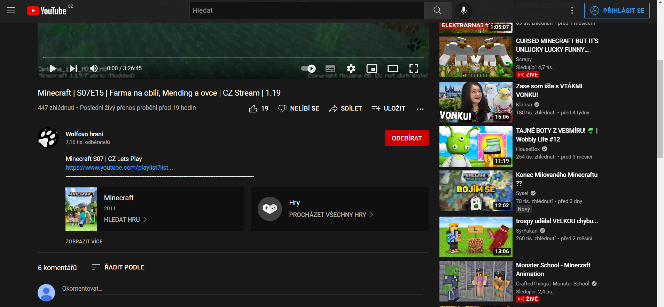Image resolution: width=664 pixels, height=307 pixels.
Task: Expand description with ZOBRAZIT VÍCE
Action: (x=84, y=242)
